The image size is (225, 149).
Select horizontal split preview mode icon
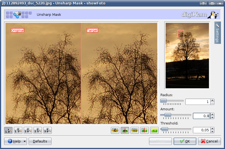point(135,130)
